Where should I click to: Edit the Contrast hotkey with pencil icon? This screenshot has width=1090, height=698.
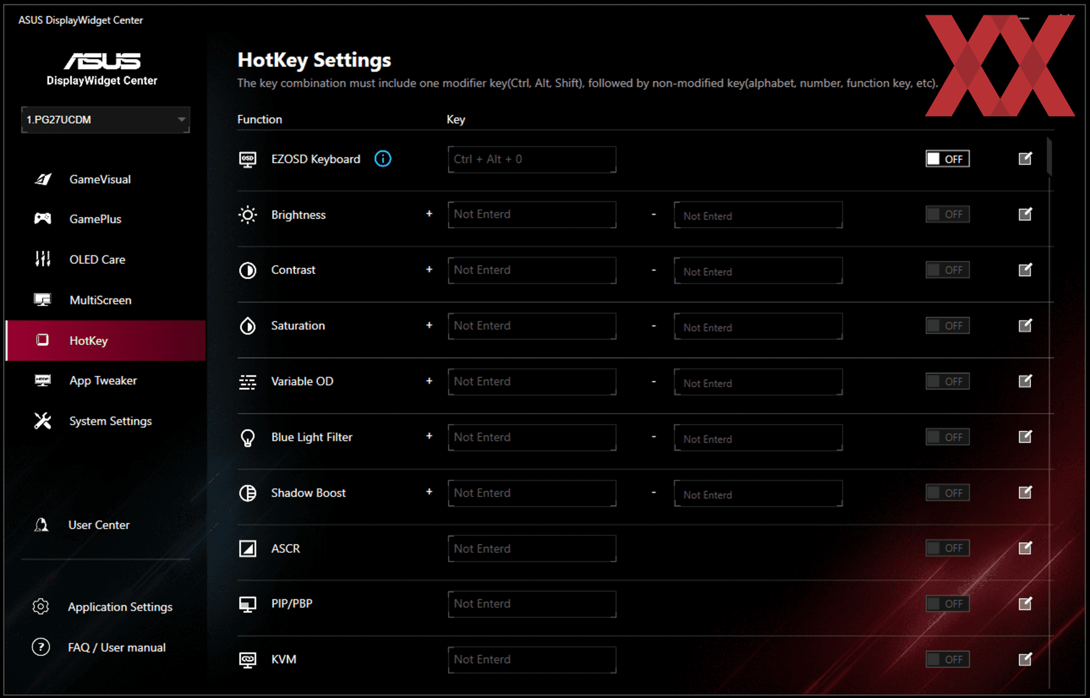(1025, 270)
